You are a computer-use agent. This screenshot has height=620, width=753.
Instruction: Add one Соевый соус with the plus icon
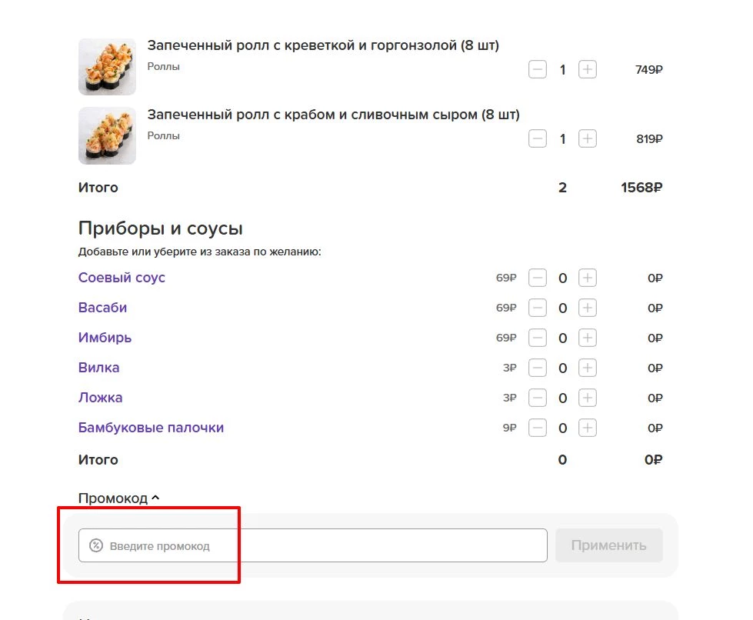point(587,278)
